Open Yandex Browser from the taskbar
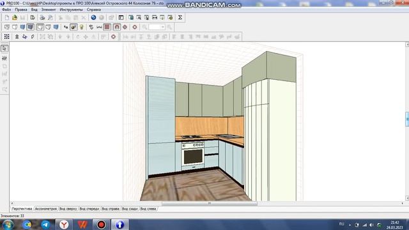 (x=64, y=224)
